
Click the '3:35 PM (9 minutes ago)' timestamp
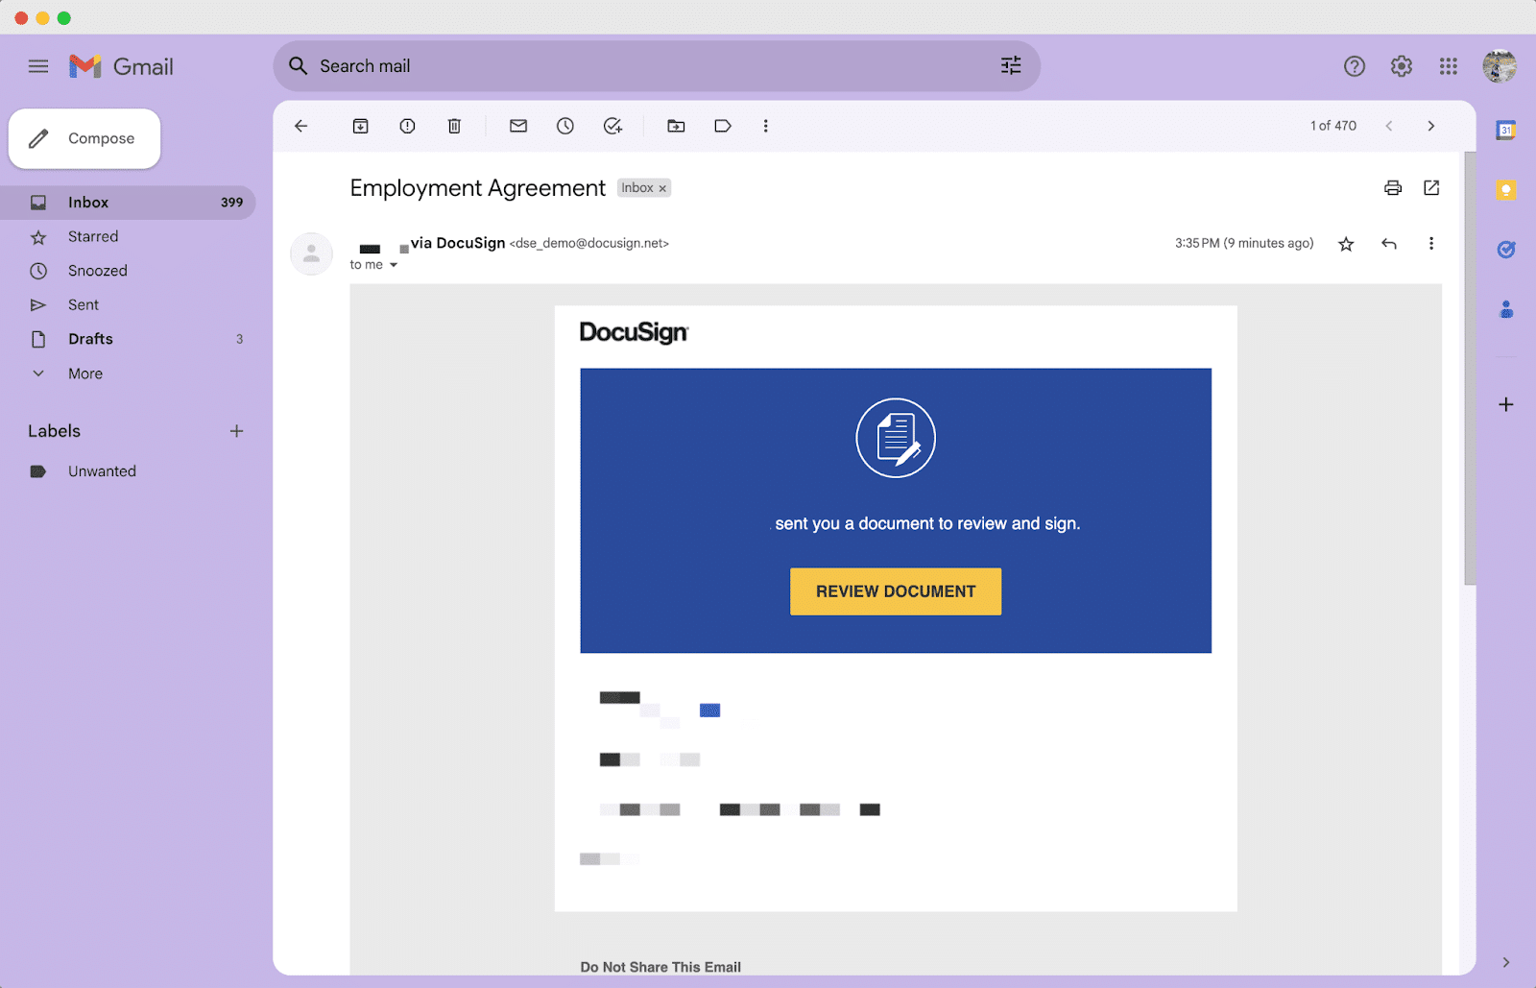coord(1244,244)
